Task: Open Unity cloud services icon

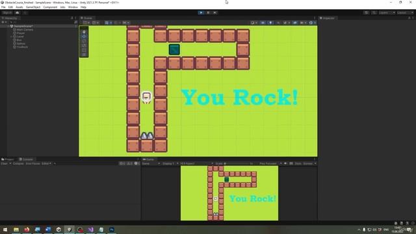Action: click(x=18, y=13)
